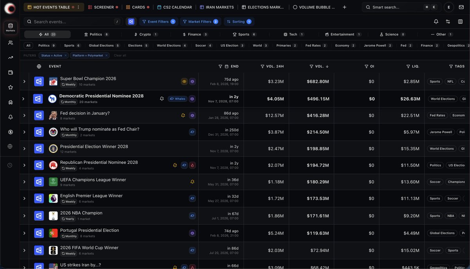Viewport: 470px width, 269px height.
Task: Click Polymarket icon on Fed decision row
Action: point(39,115)
